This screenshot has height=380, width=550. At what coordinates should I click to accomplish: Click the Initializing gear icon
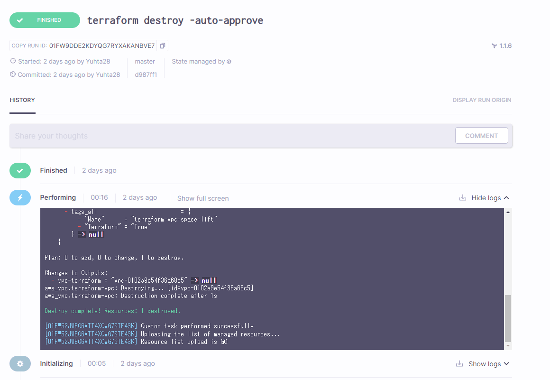(20, 363)
